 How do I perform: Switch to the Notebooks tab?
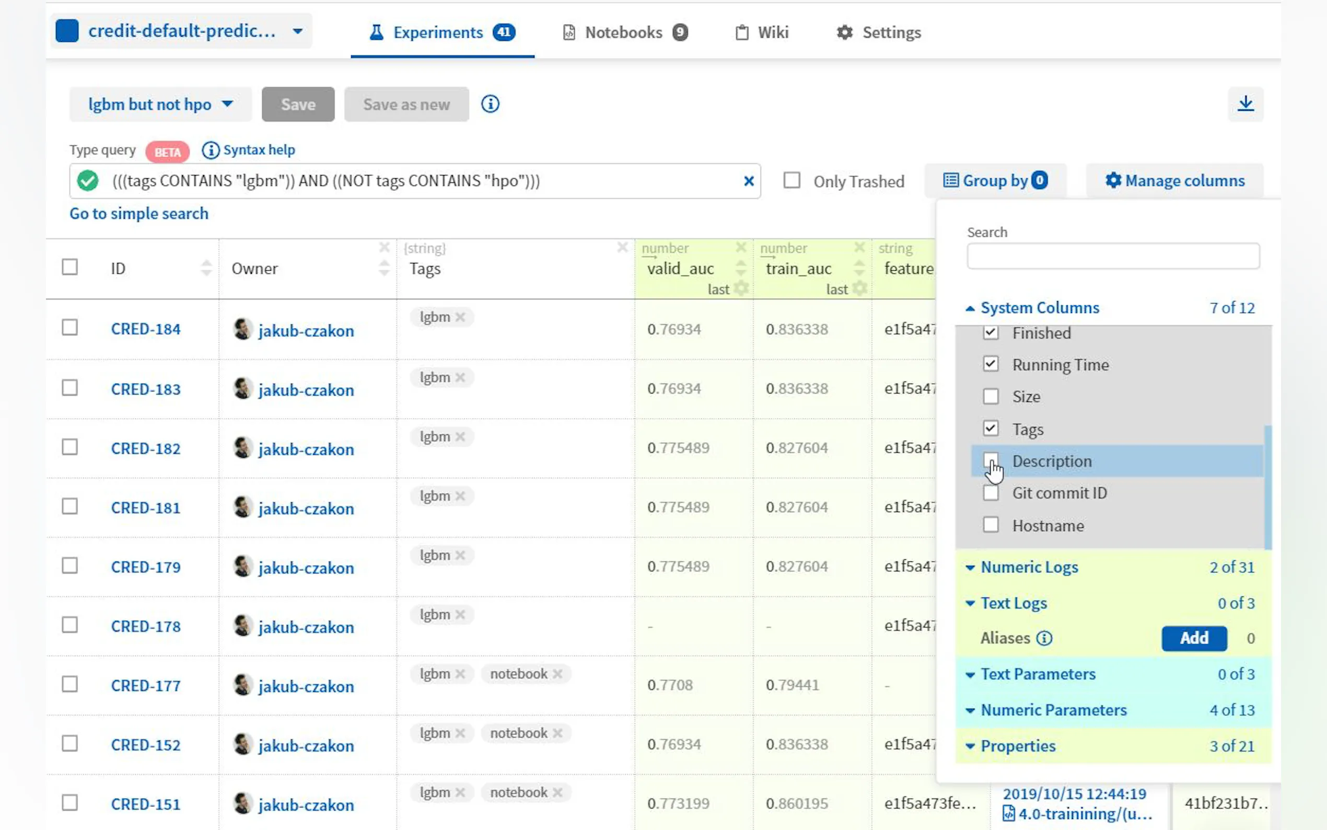[625, 32]
